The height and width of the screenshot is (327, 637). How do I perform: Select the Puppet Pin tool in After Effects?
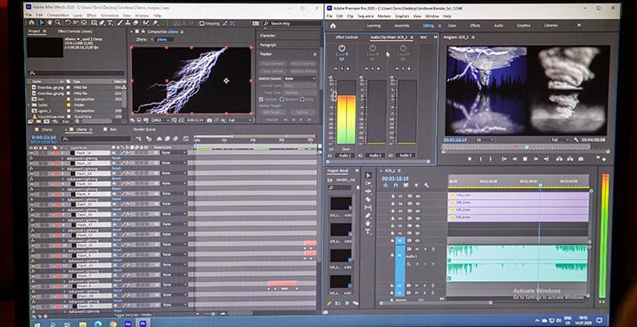(x=155, y=22)
